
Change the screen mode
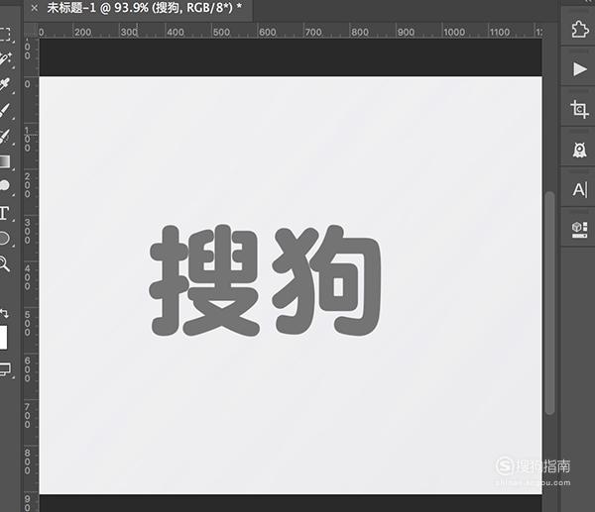coord(5,369)
